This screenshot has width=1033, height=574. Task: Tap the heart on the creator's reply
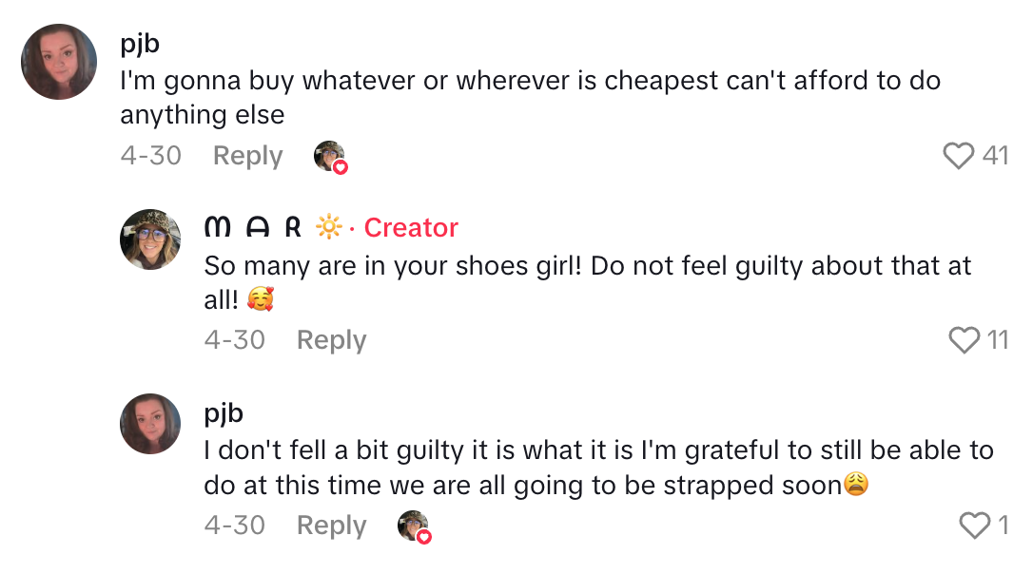[965, 339]
